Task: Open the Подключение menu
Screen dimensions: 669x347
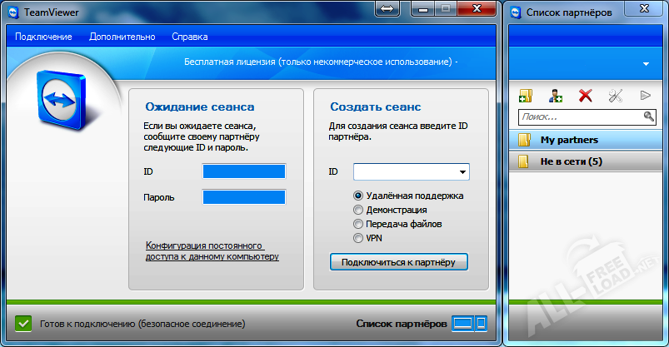Action: [43, 37]
